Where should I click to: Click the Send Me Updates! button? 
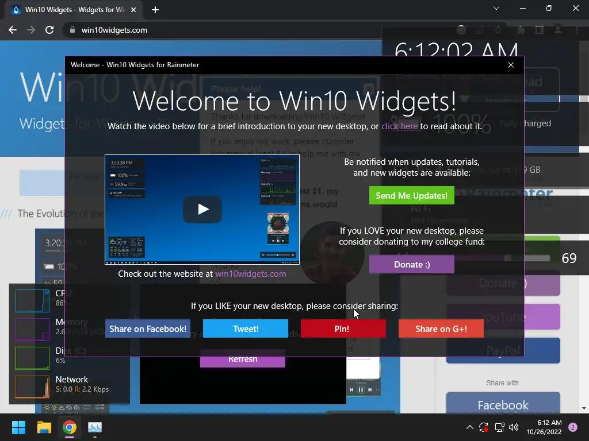point(412,195)
